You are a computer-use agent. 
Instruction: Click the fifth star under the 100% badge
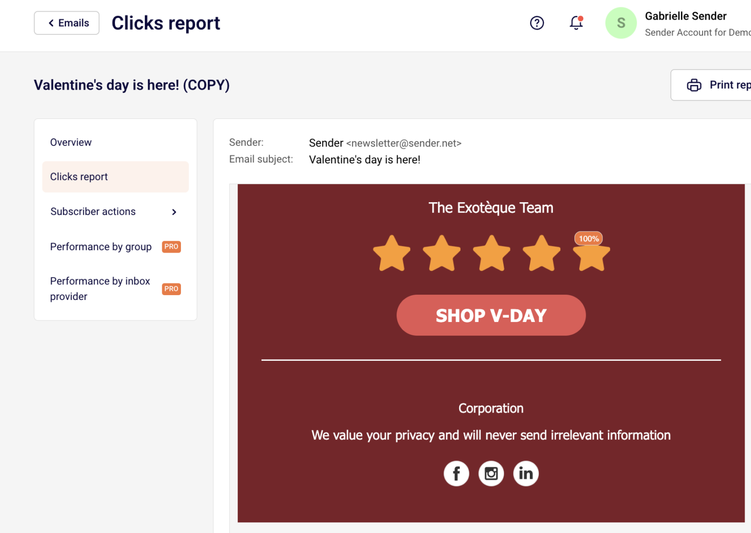[591, 257]
